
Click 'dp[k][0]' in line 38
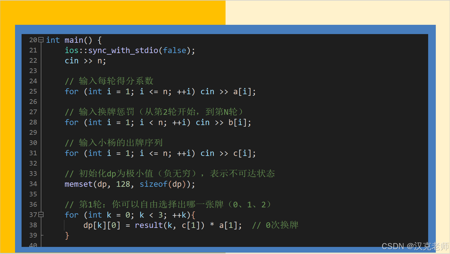[x=102, y=225]
